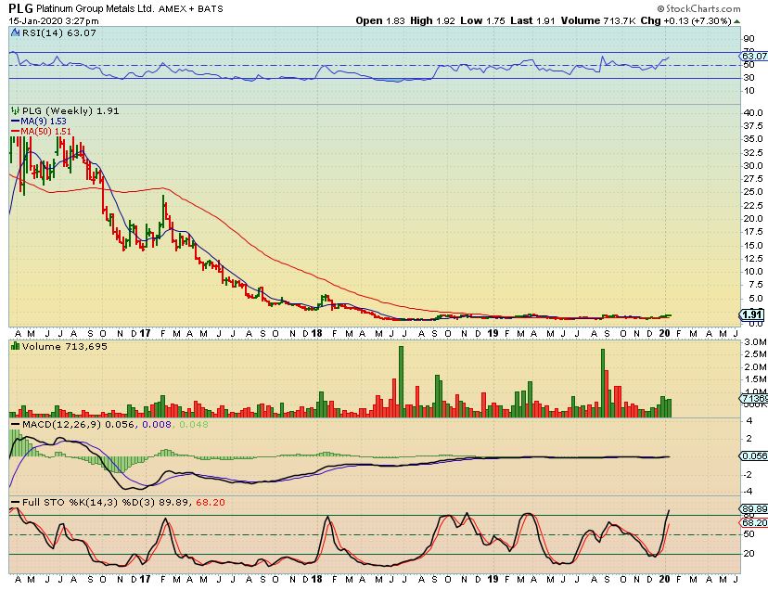Click the Last 1.91 value
The width and height of the screenshot is (768, 590).
pos(532,20)
